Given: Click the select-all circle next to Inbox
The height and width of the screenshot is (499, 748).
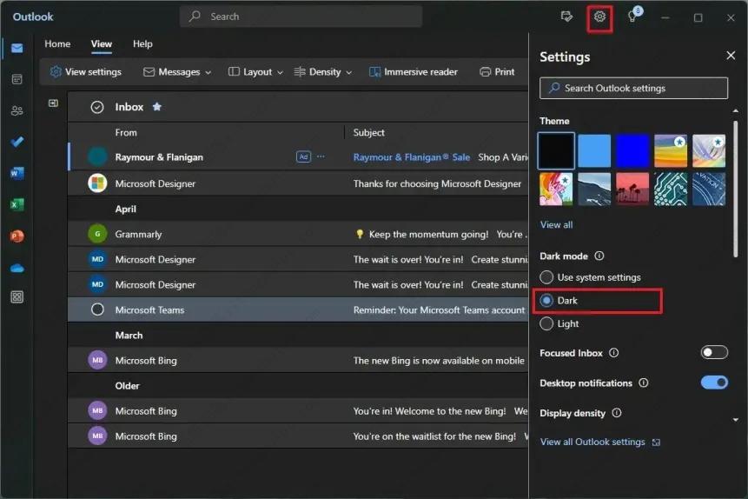Looking at the screenshot, I should click(97, 107).
